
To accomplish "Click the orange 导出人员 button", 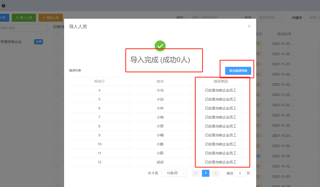I will (51, 18).
